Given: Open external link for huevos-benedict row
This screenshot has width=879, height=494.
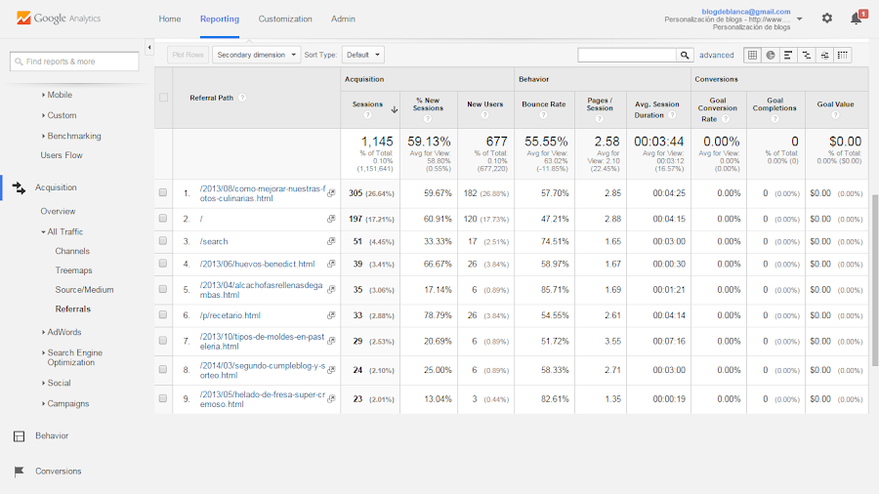Looking at the screenshot, I should point(331,264).
